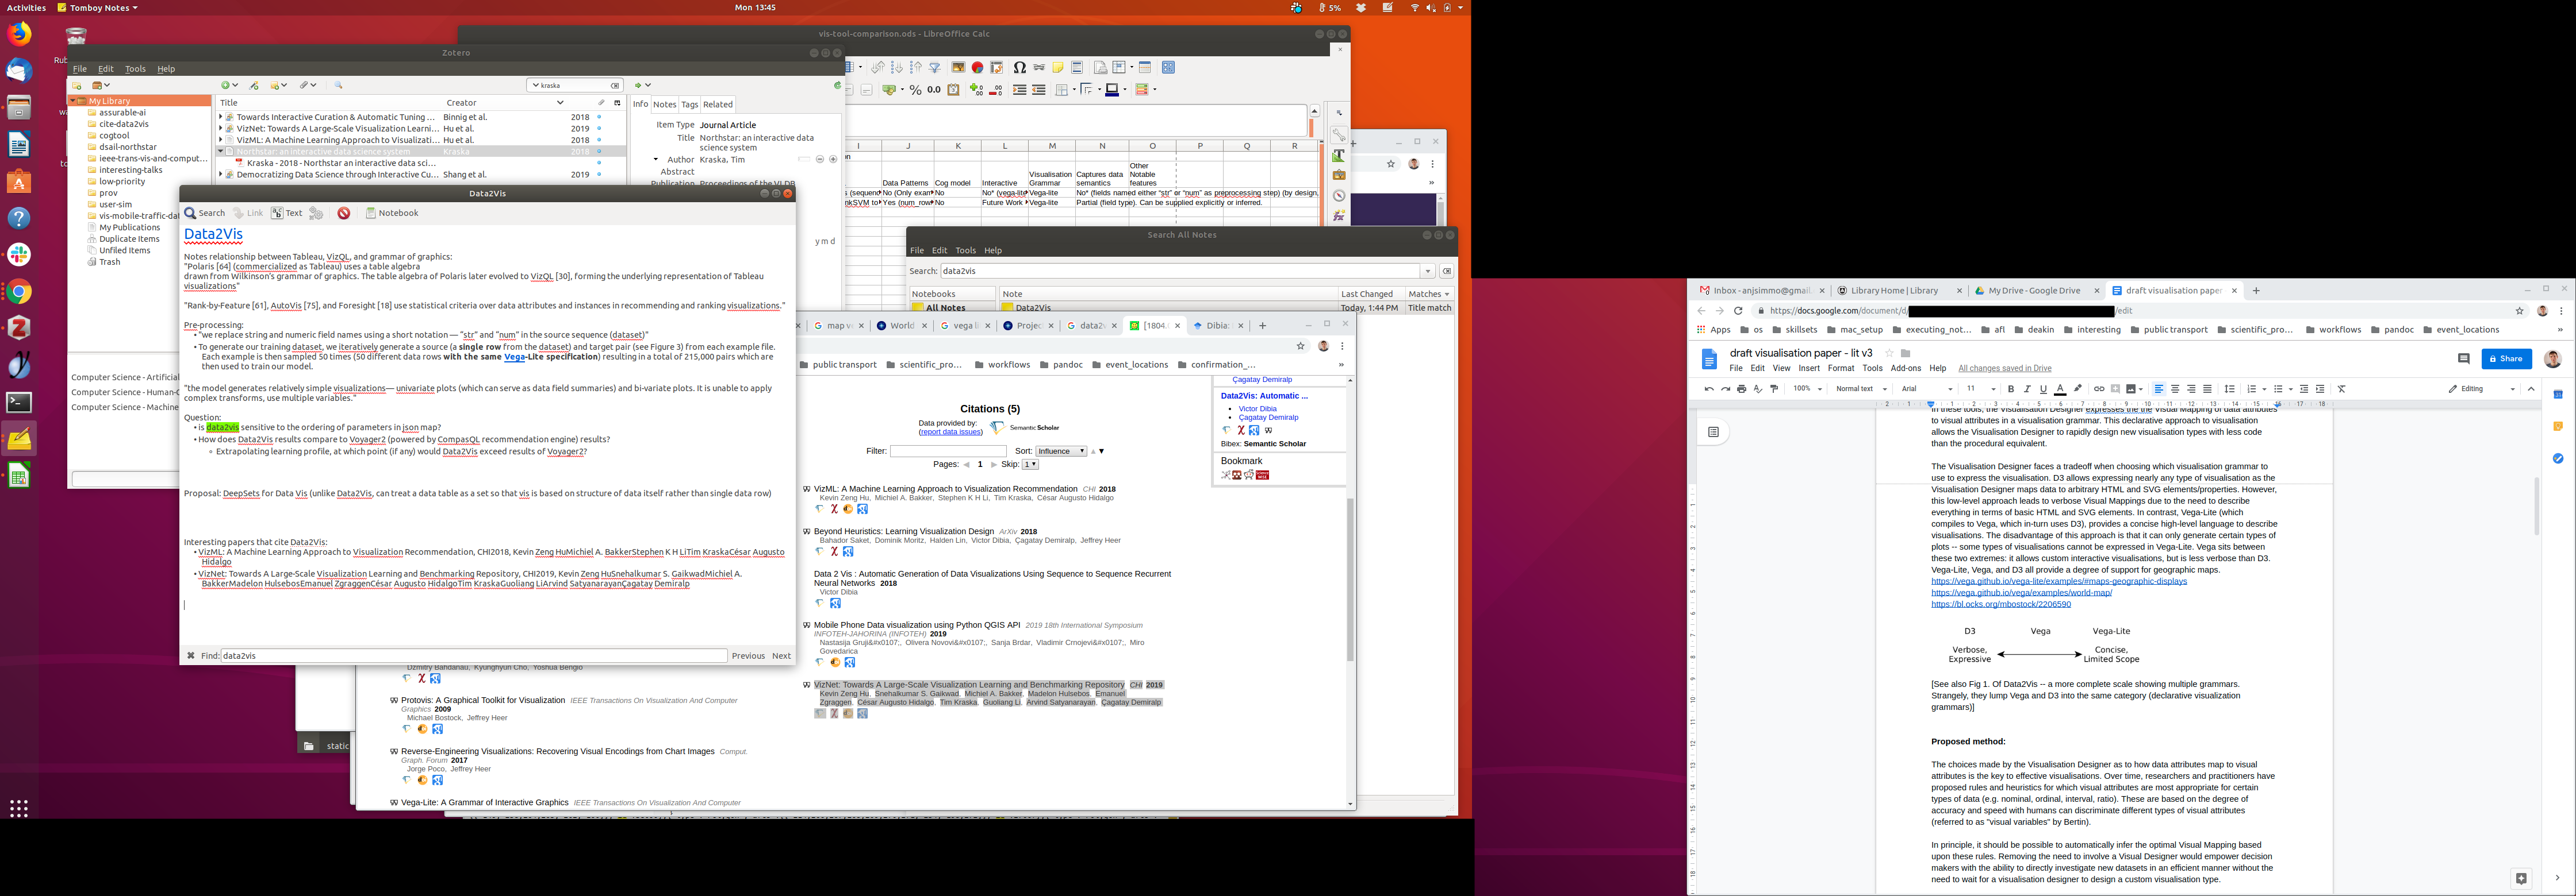The image size is (2576, 896).
Task: Toggle Italic in Google Docs toolbar
Action: (x=2027, y=389)
